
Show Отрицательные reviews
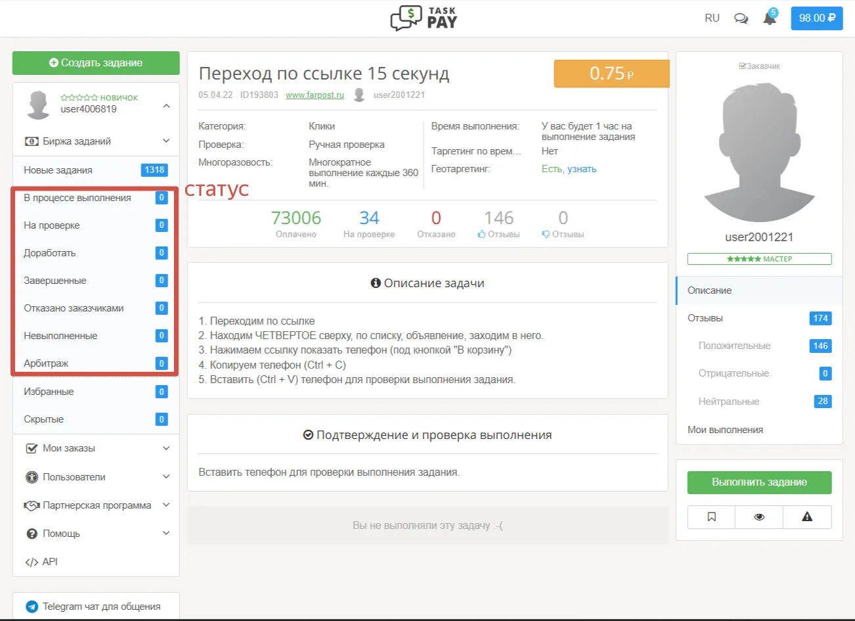[759, 373]
